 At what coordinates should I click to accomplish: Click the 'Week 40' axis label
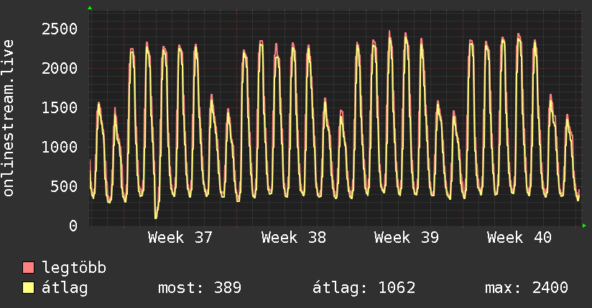point(519,238)
